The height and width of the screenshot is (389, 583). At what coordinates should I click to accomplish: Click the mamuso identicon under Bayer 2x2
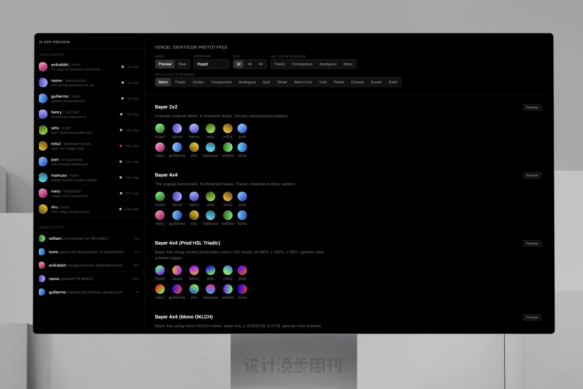coord(210,147)
